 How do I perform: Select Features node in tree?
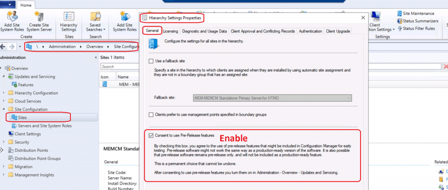22,84
